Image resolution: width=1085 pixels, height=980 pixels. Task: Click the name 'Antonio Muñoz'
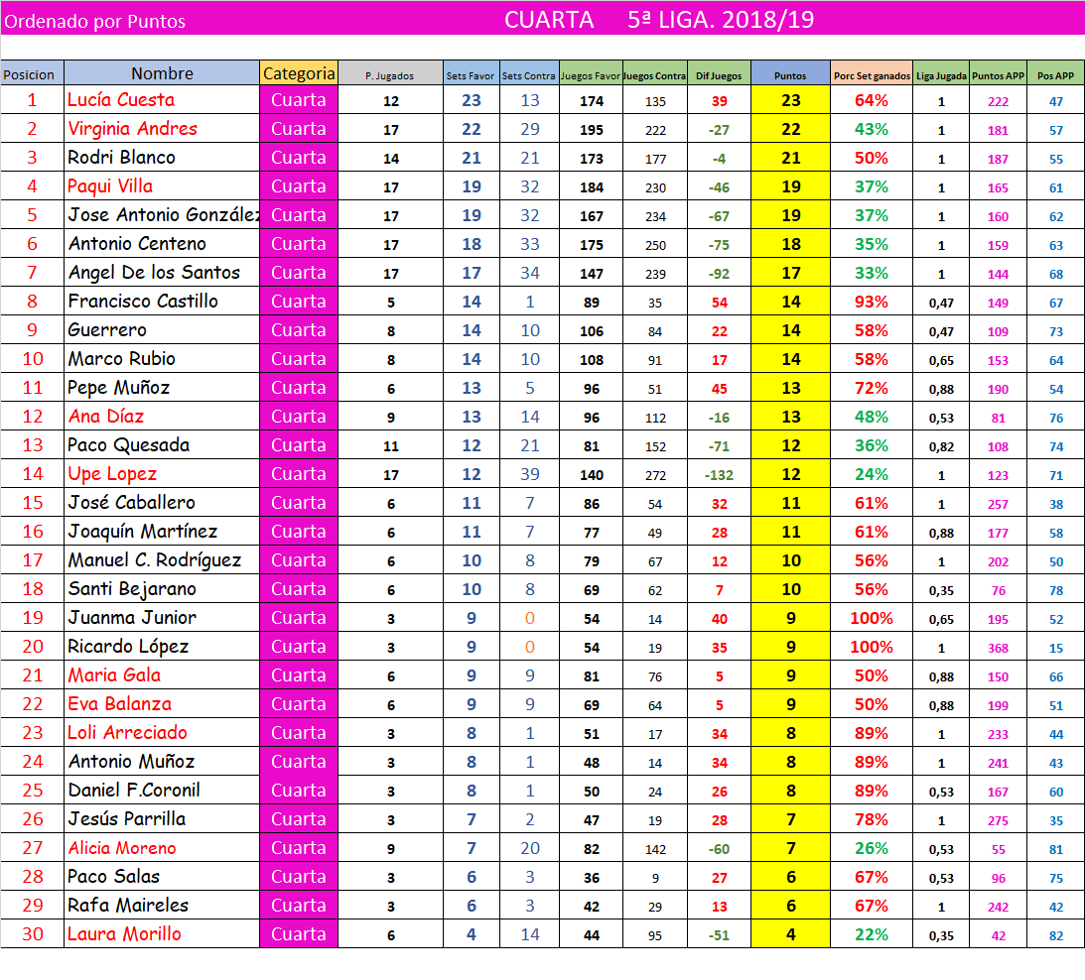pyautogui.click(x=131, y=761)
